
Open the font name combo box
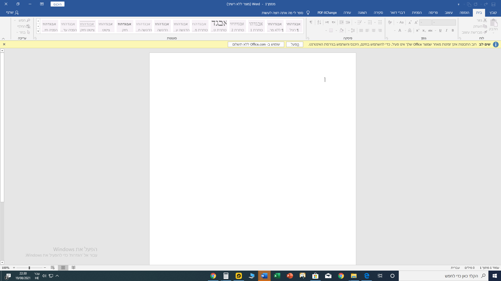point(444,22)
